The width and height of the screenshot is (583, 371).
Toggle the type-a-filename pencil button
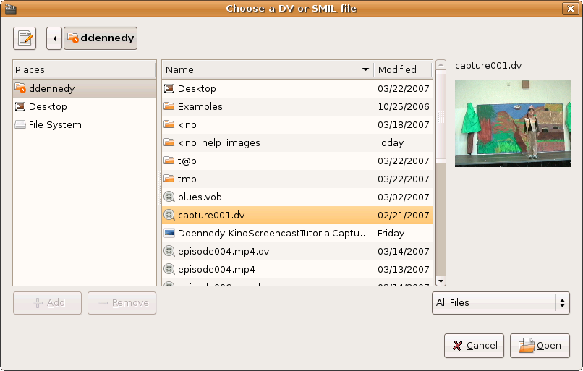25,38
